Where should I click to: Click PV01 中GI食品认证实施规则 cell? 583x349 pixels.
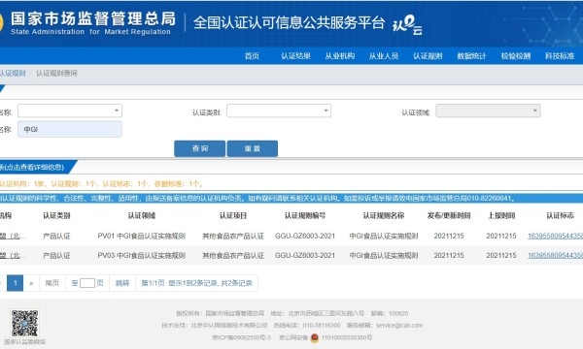[142, 236]
